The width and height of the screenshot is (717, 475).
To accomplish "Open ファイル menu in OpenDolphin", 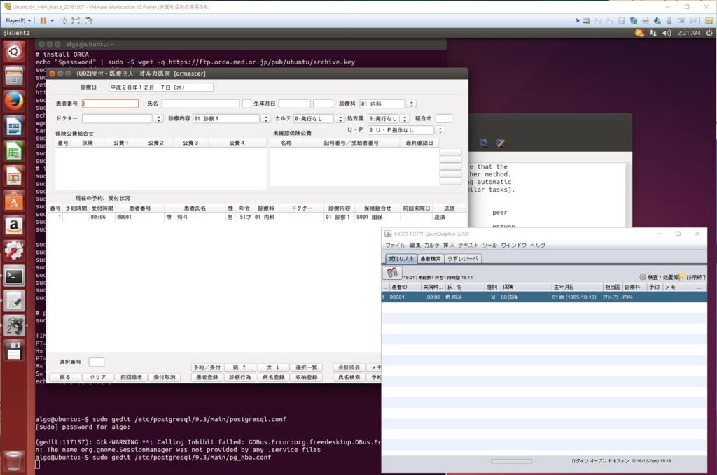I will [395, 246].
